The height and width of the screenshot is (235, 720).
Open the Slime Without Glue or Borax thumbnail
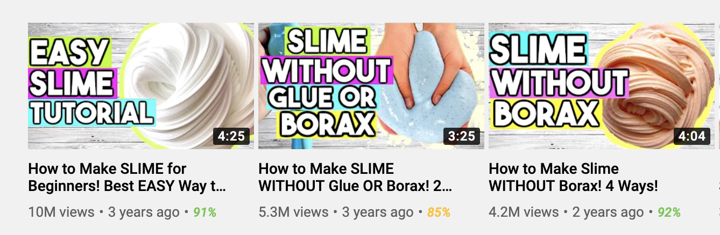pyautogui.click(x=371, y=86)
